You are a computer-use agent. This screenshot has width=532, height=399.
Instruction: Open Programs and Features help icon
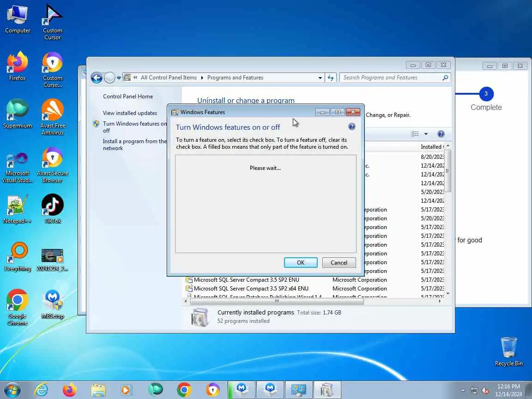pyautogui.click(x=441, y=133)
